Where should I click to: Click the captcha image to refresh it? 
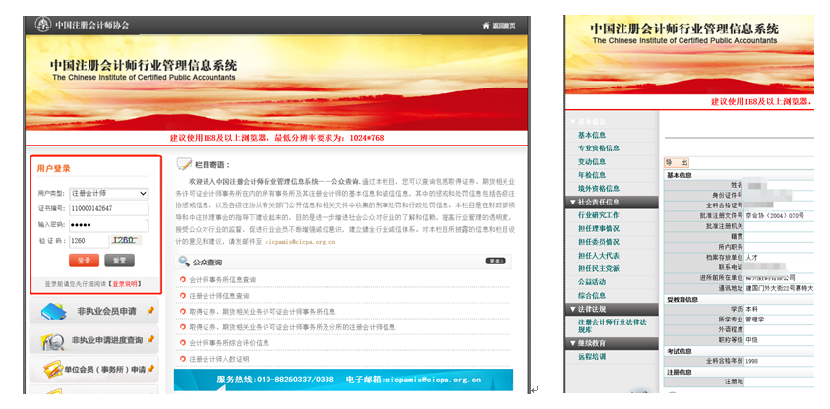(127, 240)
